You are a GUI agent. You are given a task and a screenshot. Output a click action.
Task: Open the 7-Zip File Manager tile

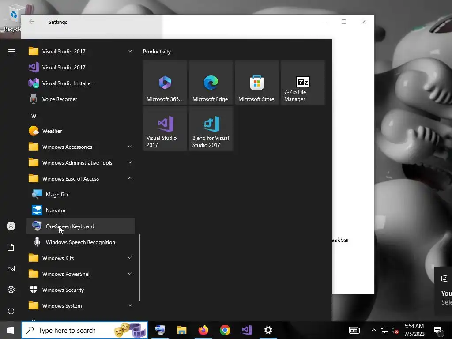(x=303, y=83)
